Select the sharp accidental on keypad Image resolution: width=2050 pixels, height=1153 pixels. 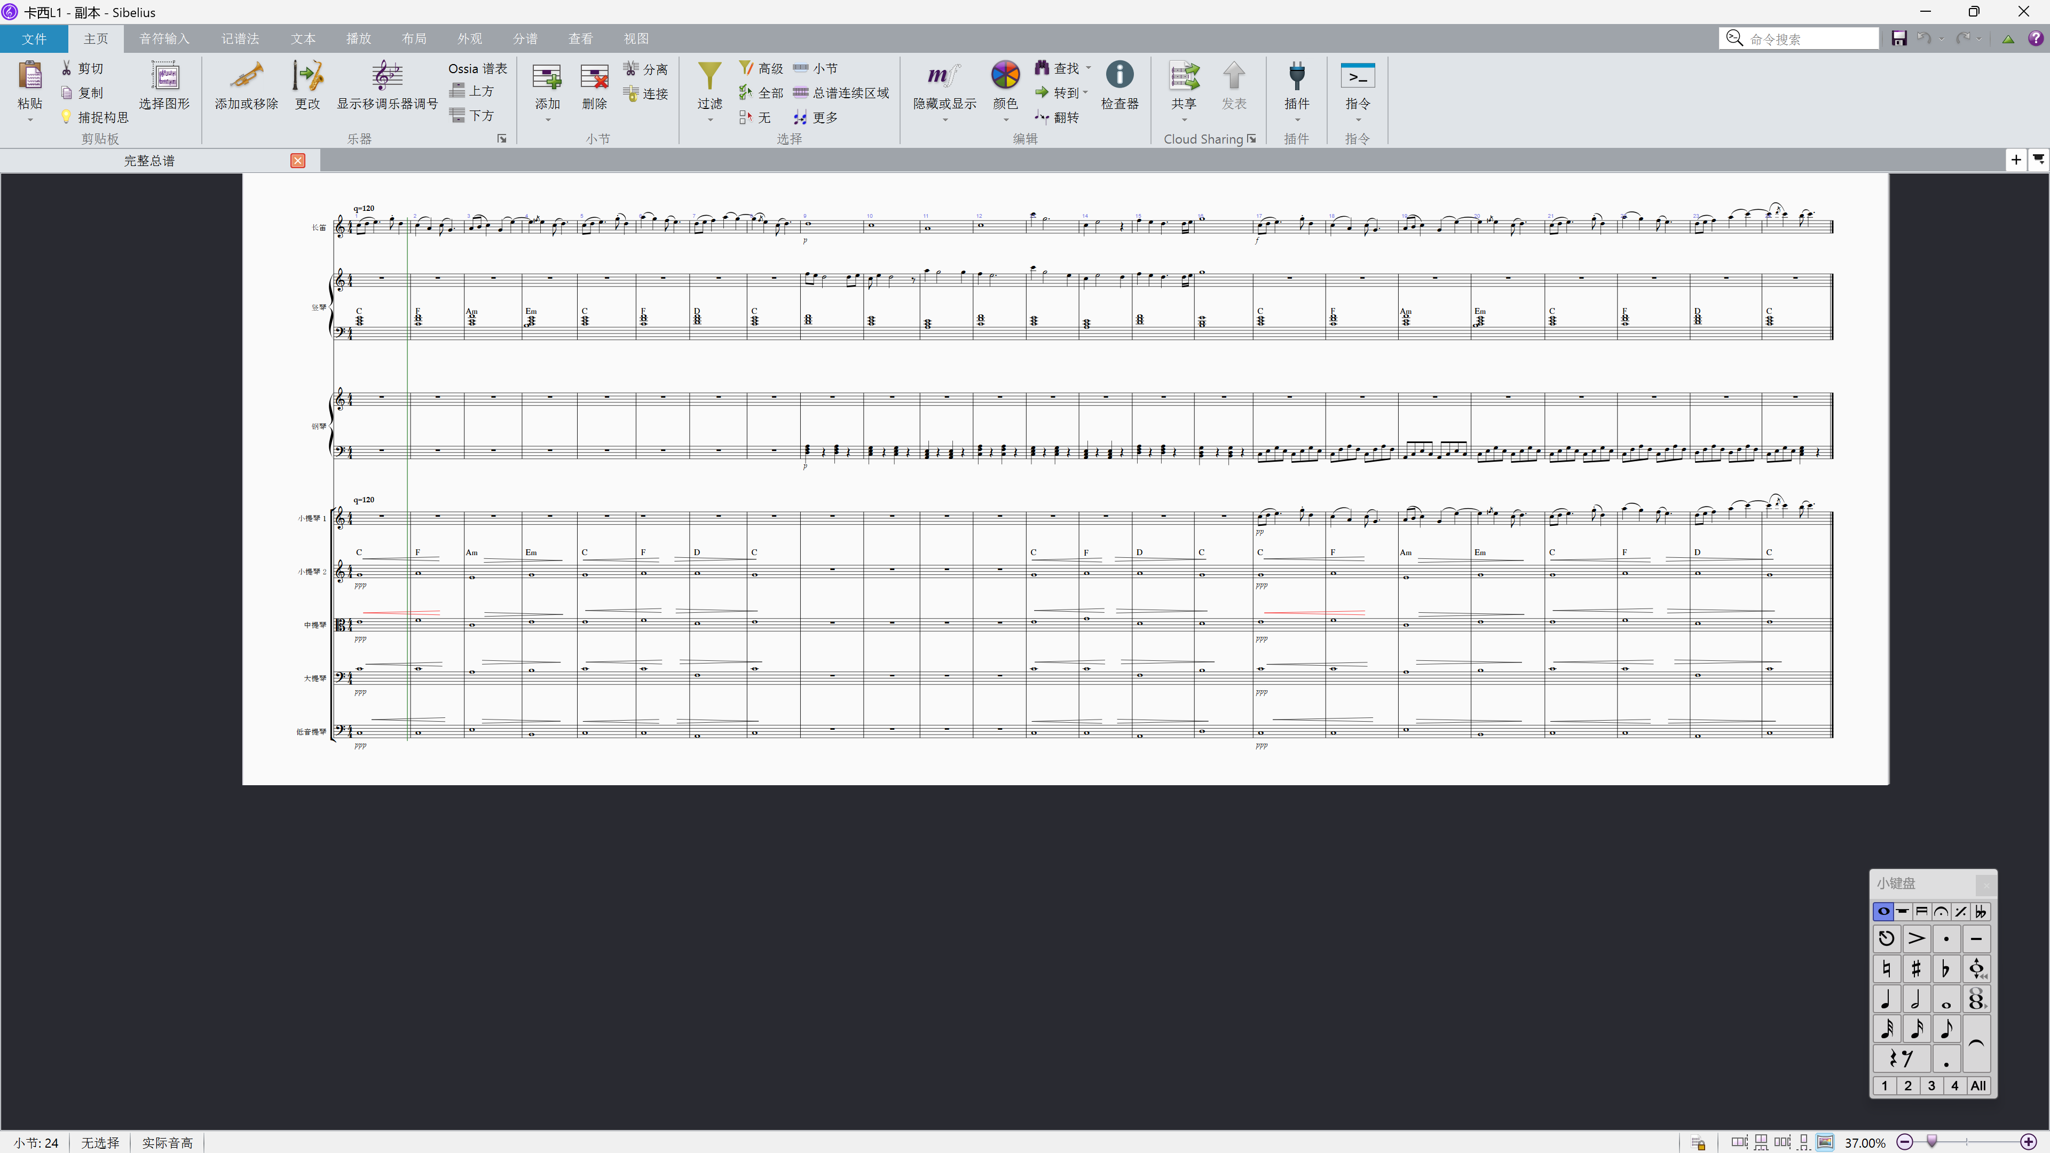1917,968
